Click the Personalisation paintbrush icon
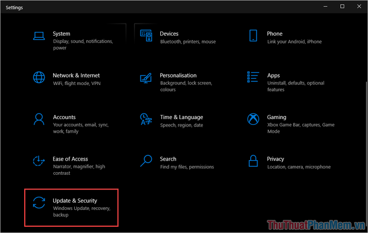Screen dimensions: 368x233 pos(146,78)
